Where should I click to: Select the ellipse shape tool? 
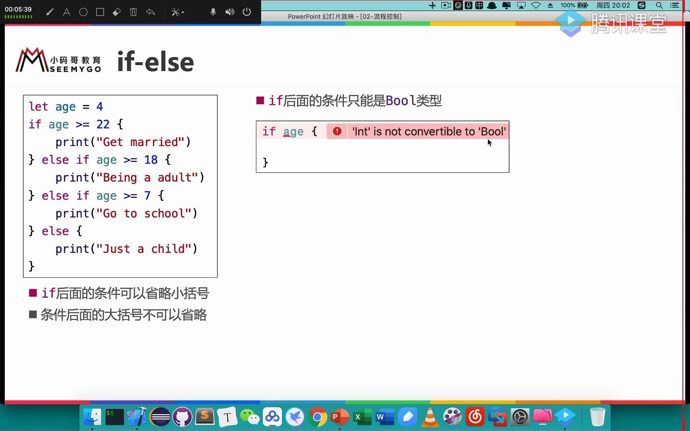(83, 12)
